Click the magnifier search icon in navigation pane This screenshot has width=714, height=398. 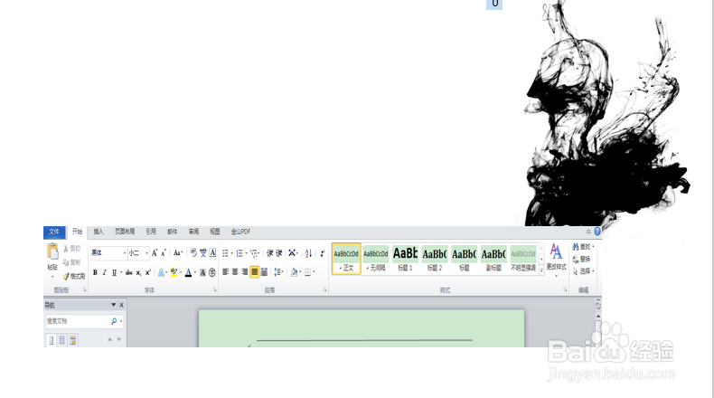pyautogui.click(x=114, y=321)
